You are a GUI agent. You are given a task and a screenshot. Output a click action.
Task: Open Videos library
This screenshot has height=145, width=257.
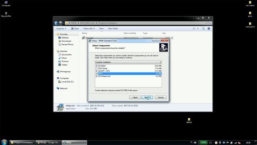click(64, 65)
